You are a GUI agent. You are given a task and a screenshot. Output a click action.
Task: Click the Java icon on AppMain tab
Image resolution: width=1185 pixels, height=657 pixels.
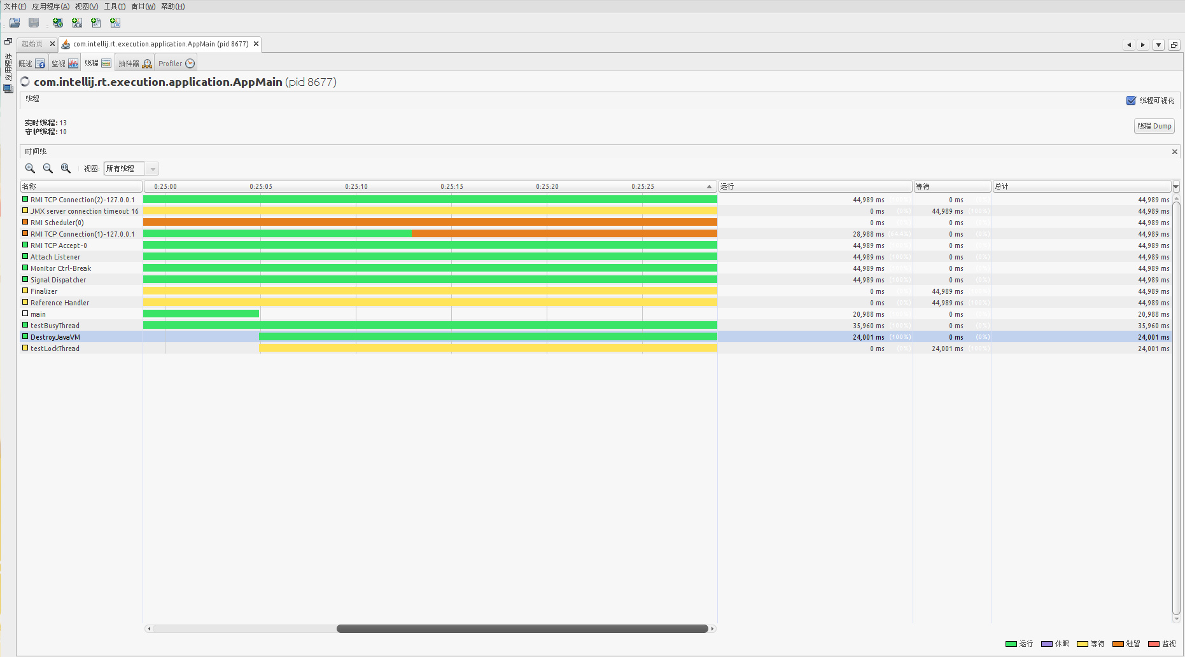[x=66, y=44]
